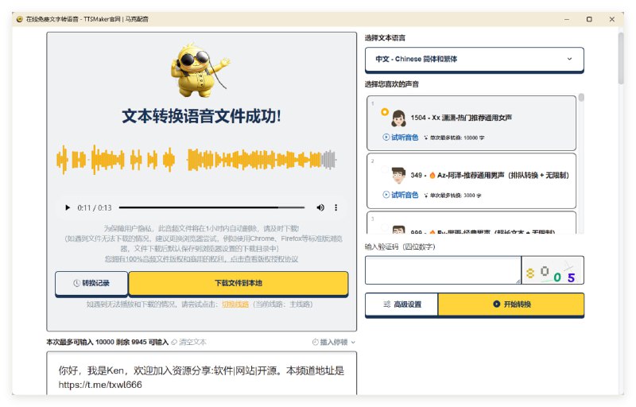
Task: Click the voice list scrollbar
Action: pos(581,98)
